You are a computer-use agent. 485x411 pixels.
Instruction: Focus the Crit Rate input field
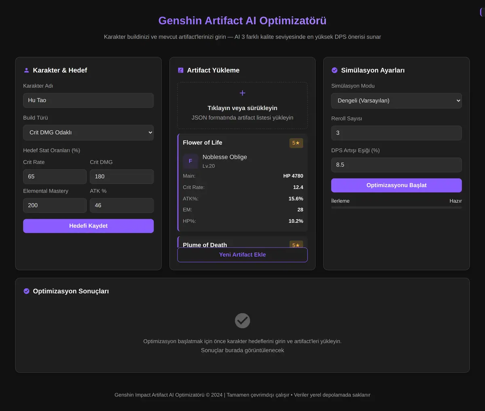point(55,177)
